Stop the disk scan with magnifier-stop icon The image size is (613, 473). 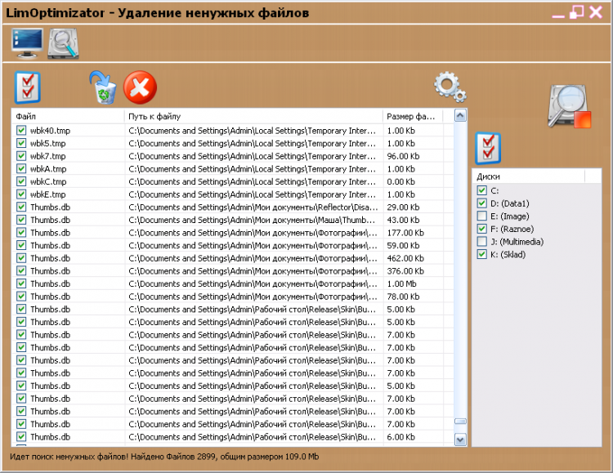point(569,106)
